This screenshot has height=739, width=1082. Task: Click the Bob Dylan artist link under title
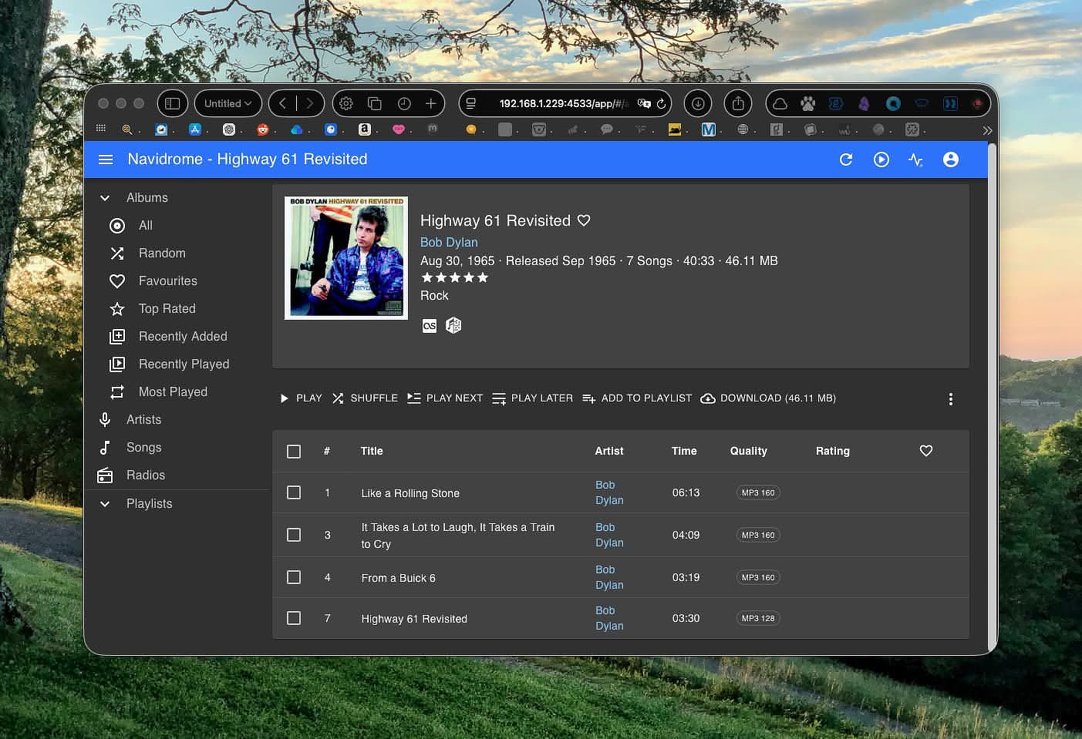449,242
